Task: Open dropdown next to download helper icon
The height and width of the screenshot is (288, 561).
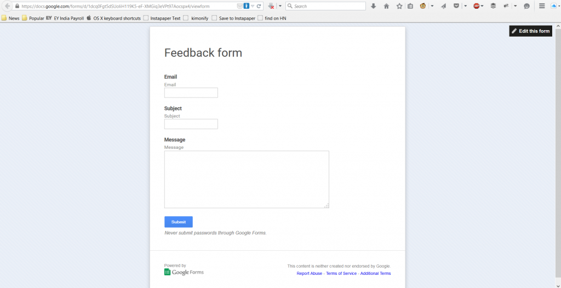Action: [280, 6]
